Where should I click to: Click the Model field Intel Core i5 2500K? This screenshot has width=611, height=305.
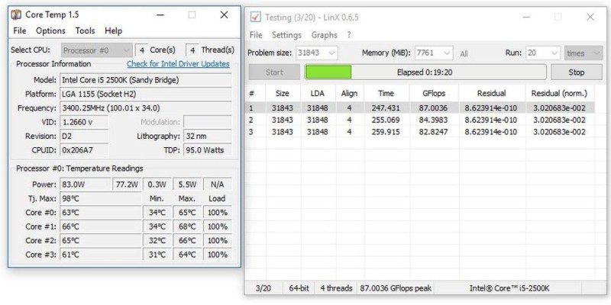pos(146,80)
